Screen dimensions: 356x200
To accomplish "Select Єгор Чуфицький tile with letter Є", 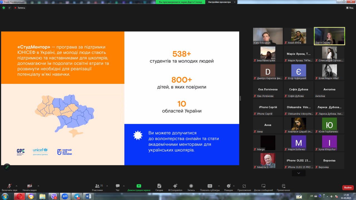I will [299, 72].
